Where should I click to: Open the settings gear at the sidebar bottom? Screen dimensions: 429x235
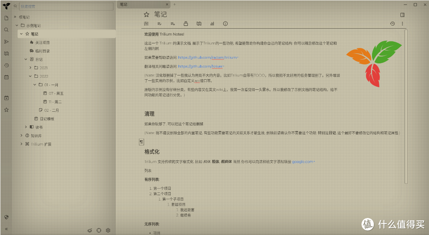pyautogui.click(x=108, y=230)
